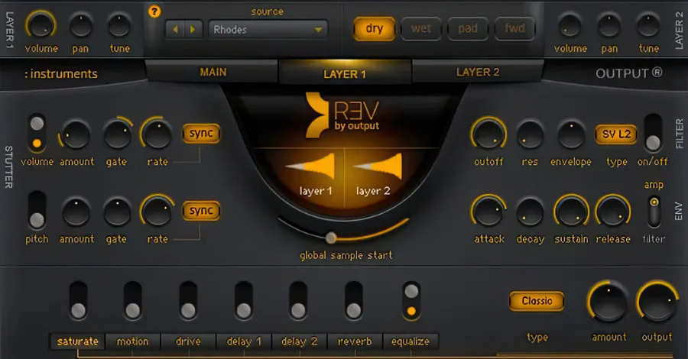688x359 pixels.
Task: Click the Layer 2 pan knob
Action: pyautogui.click(x=609, y=26)
